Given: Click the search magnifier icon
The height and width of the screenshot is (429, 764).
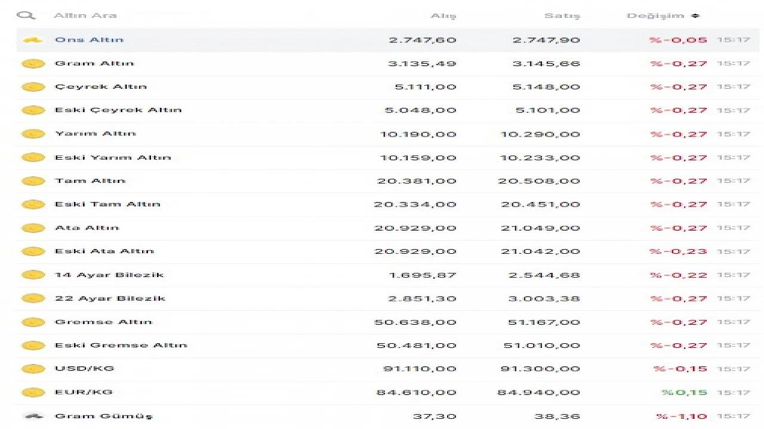Looking at the screenshot, I should tap(26, 15).
